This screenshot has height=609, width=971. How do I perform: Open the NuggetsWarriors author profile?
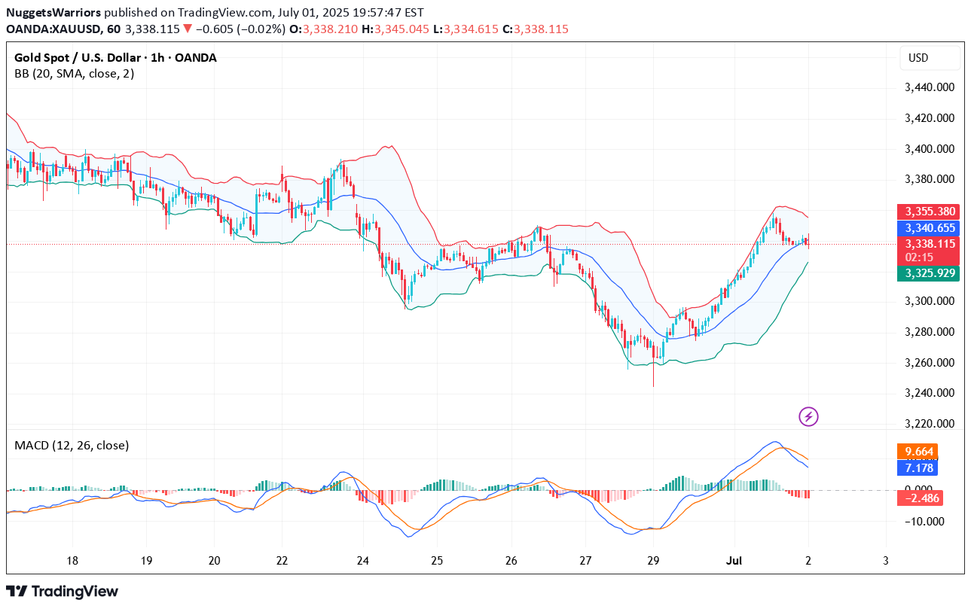tap(53, 13)
